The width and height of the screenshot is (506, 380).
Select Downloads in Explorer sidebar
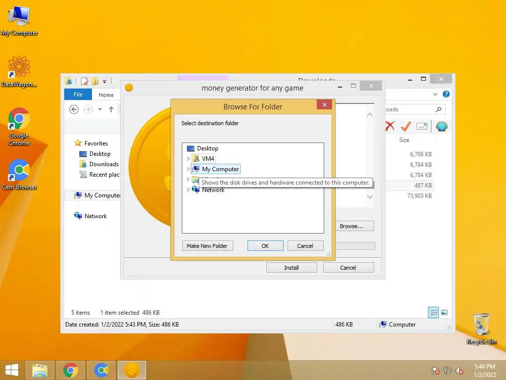(x=99, y=164)
